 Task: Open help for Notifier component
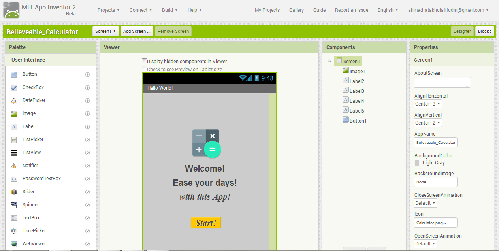pos(88,166)
